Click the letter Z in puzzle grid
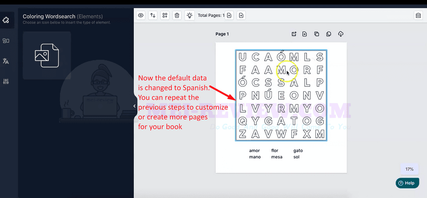 (242, 134)
